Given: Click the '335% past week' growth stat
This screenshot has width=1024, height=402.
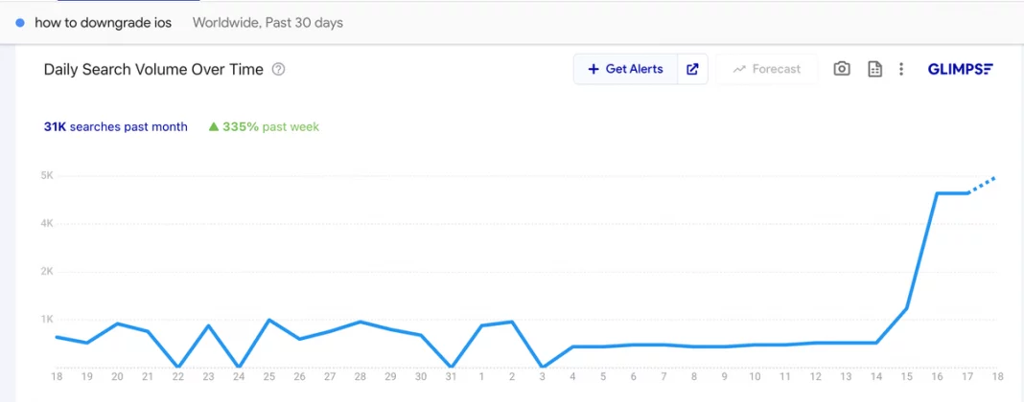Looking at the screenshot, I should pyautogui.click(x=270, y=126).
